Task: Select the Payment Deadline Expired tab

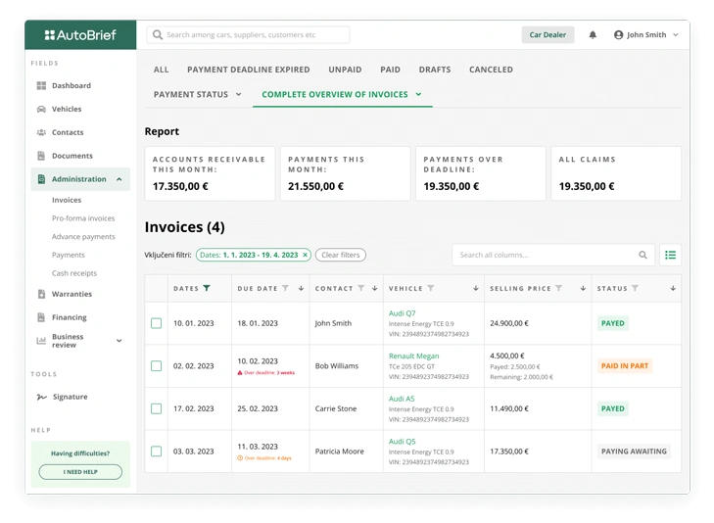Action: [x=248, y=70]
